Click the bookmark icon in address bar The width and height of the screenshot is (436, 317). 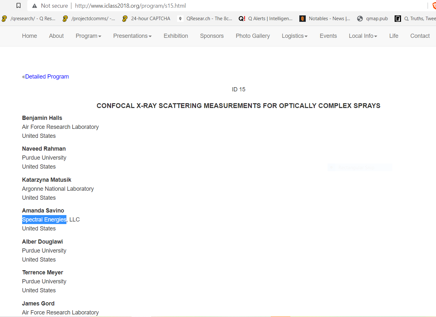point(19,6)
